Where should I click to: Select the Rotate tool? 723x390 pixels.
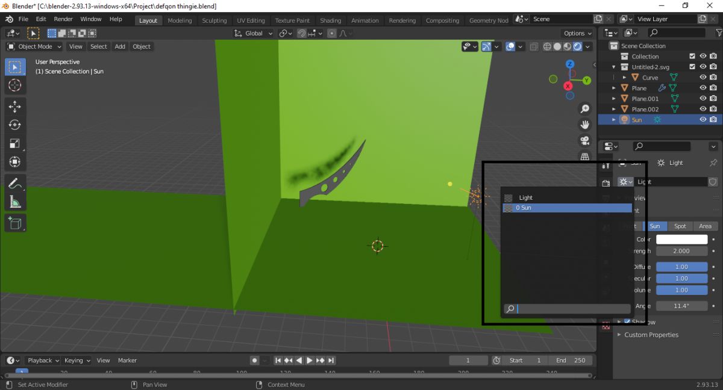click(15, 125)
